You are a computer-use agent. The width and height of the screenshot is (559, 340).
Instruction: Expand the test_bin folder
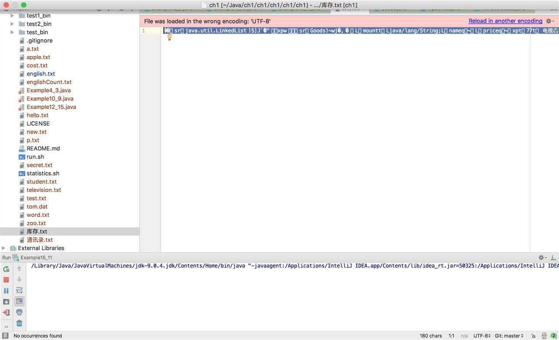tap(12, 32)
